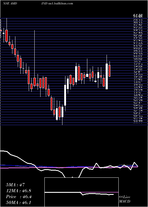Click the last red candle on the chart

pos(110,71)
